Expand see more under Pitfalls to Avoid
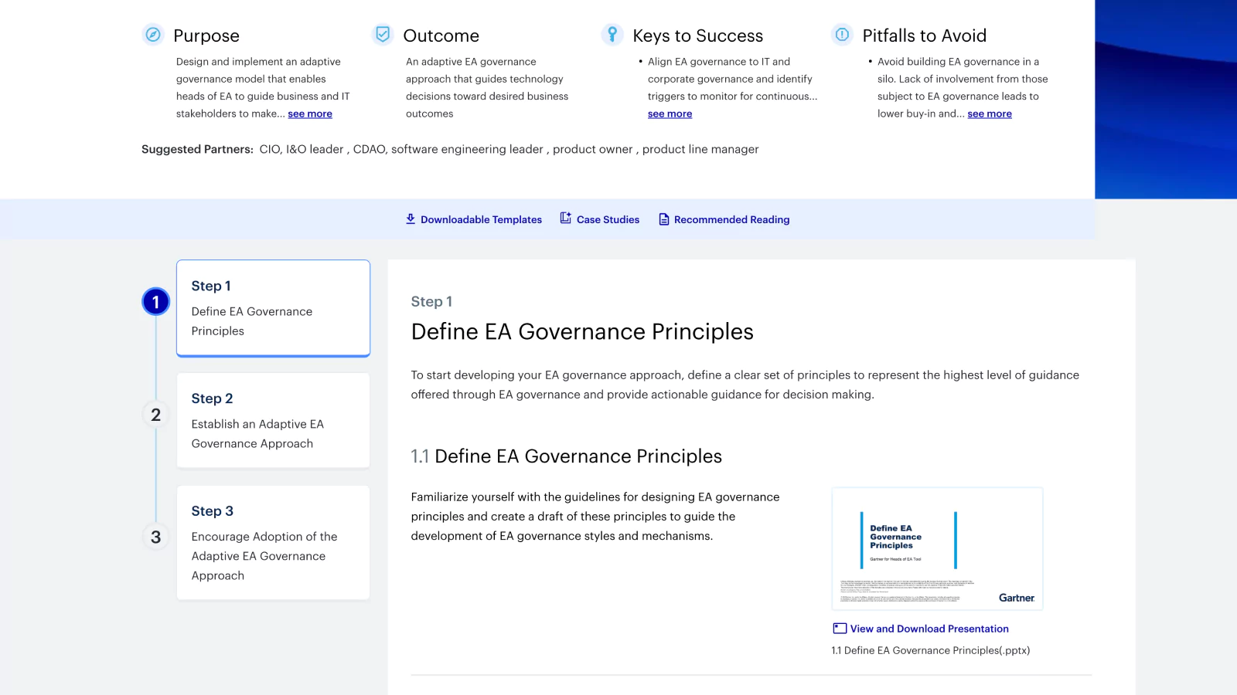 (990, 114)
